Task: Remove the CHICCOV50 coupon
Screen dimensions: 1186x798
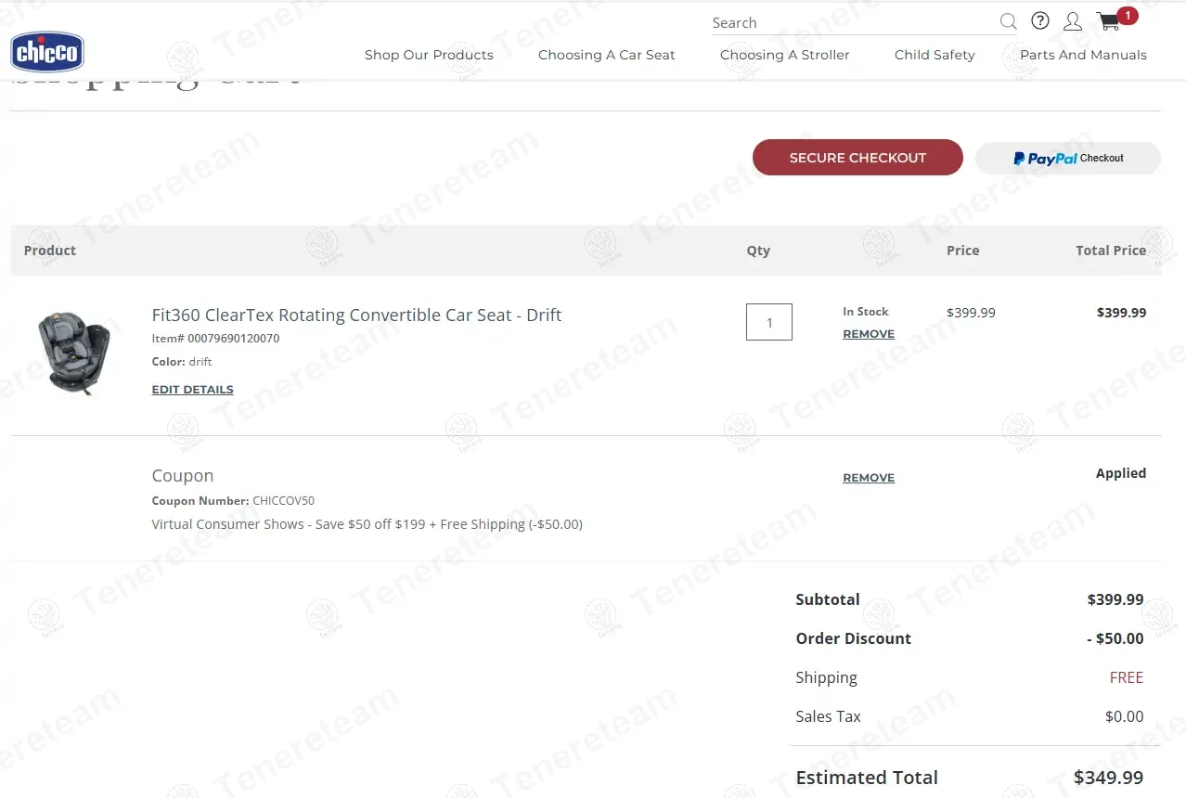Action: click(x=869, y=478)
